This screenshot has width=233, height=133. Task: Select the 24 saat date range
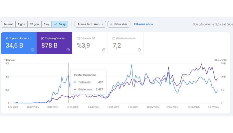[8, 24]
